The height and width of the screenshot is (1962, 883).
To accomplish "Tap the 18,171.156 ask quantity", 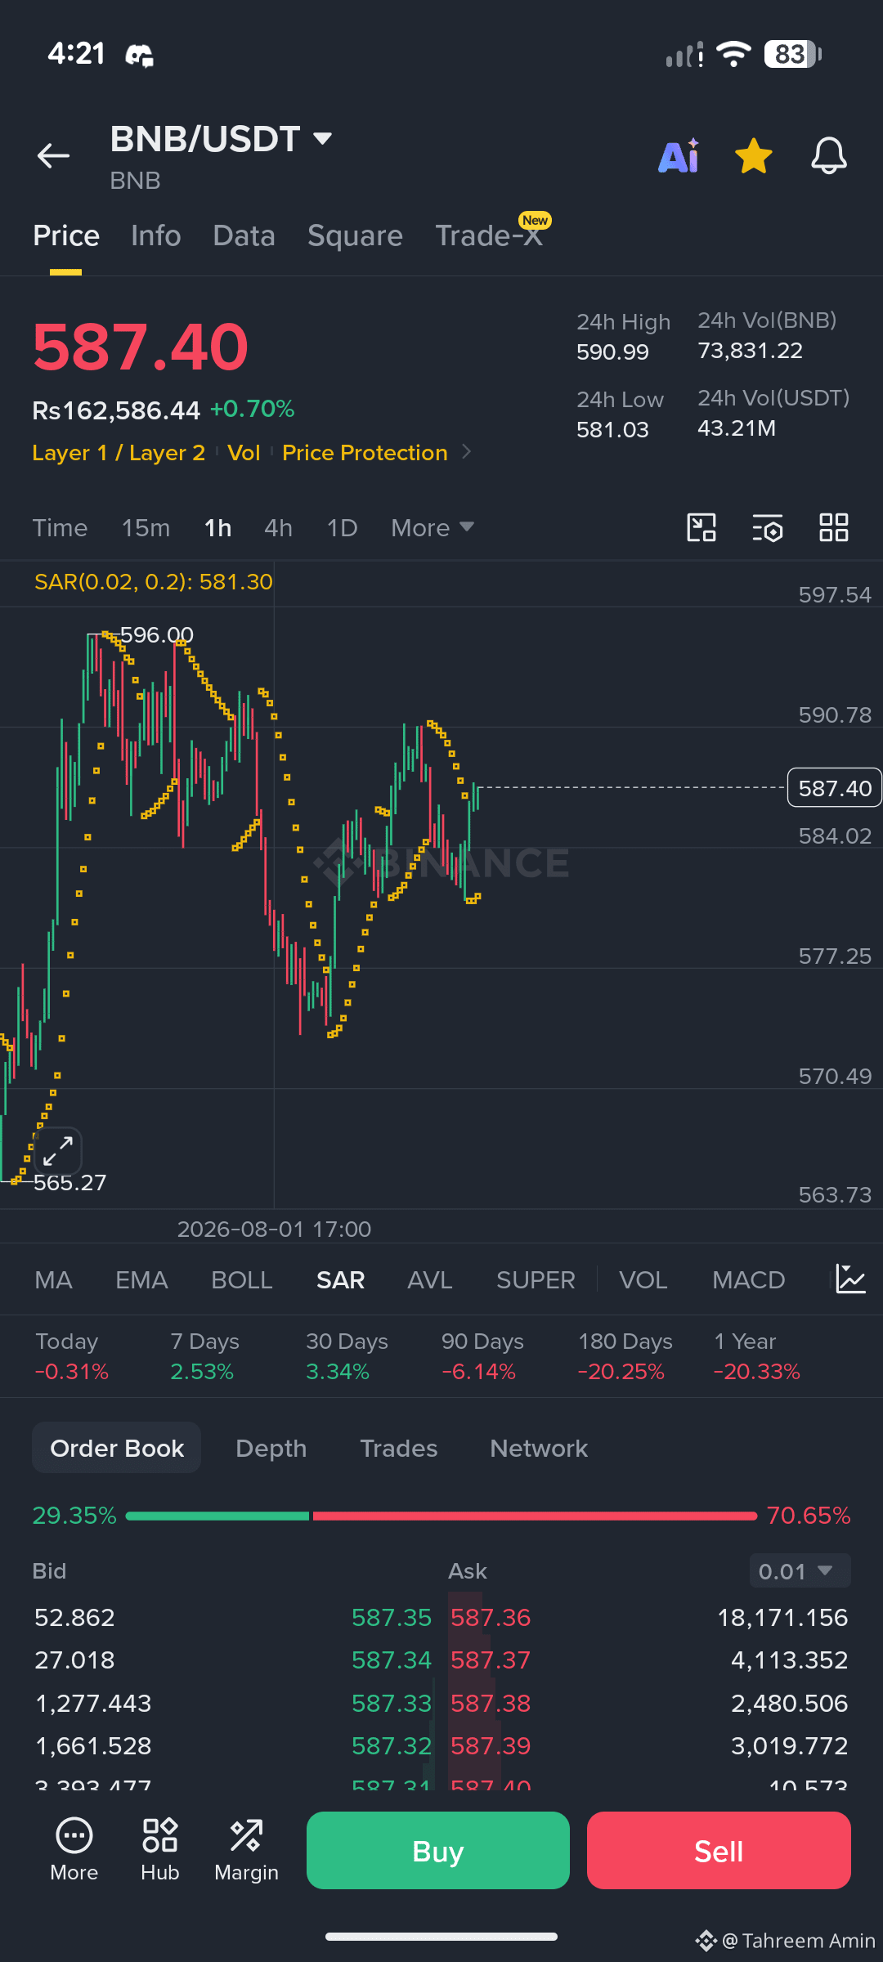I will (782, 1617).
